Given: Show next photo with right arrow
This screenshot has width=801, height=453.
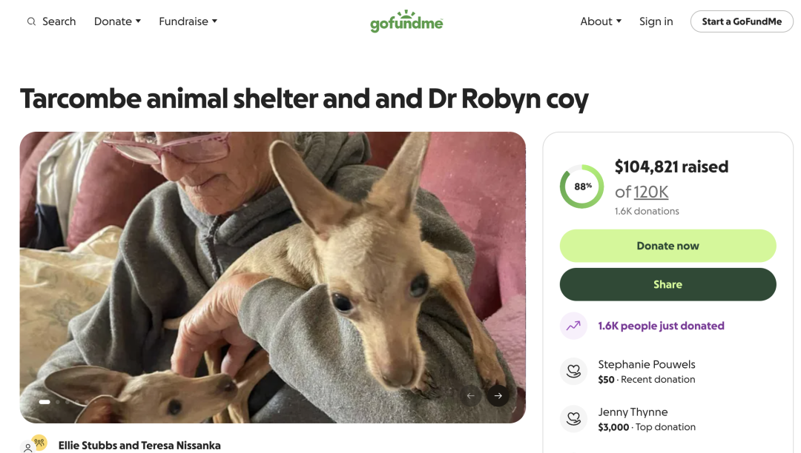Looking at the screenshot, I should point(498,395).
